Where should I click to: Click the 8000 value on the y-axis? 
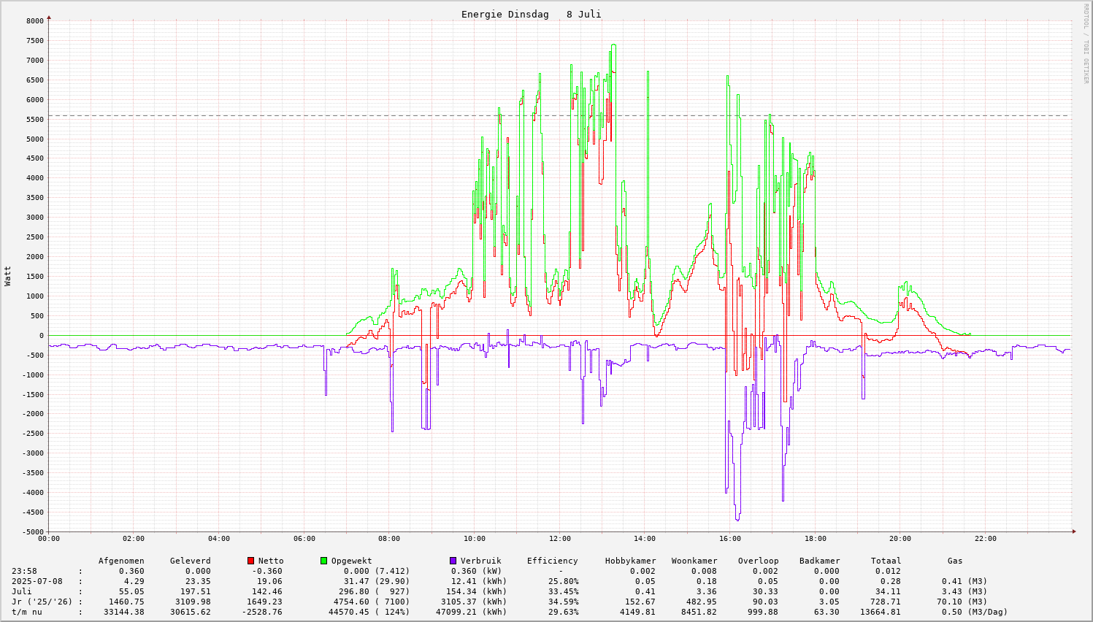[35, 21]
